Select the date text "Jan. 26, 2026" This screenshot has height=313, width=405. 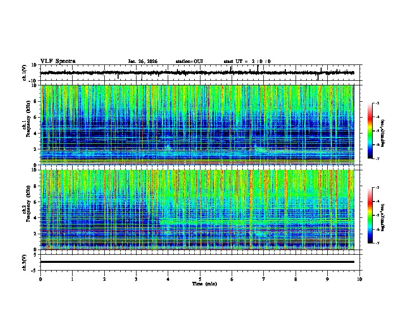click(143, 61)
